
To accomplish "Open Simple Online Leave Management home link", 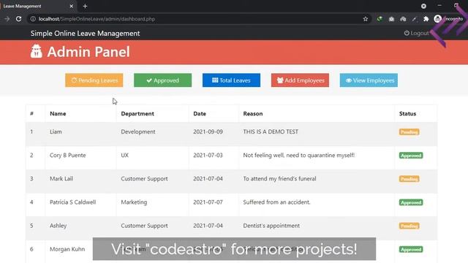I will tap(85, 34).
